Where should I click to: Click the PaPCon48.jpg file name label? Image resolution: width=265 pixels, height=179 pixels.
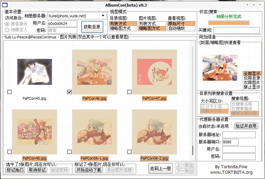35,158
